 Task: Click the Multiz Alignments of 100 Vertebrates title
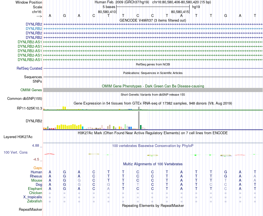(x=153, y=164)
